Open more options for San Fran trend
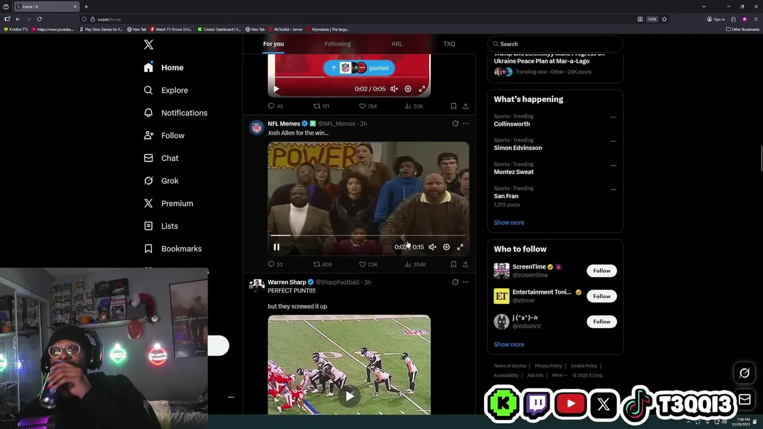This screenshot has height=429, width=763. 613,189
